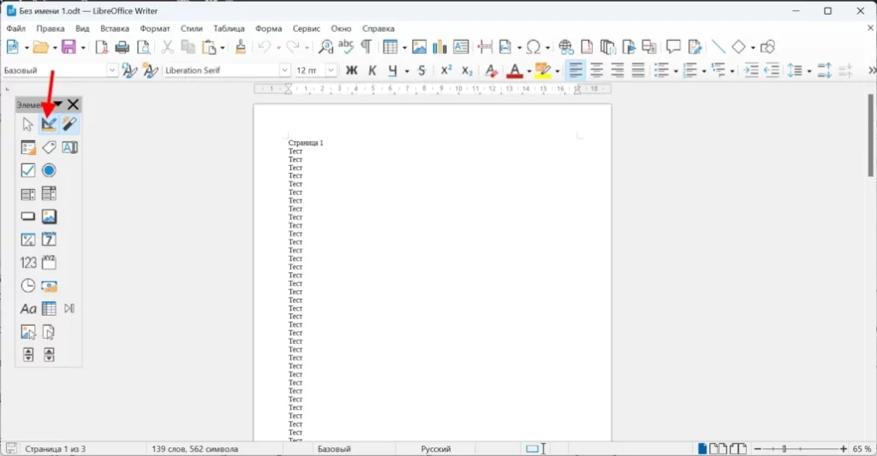
Task: Choose the Select arrow tool in form controls
Action: (27, 124)
